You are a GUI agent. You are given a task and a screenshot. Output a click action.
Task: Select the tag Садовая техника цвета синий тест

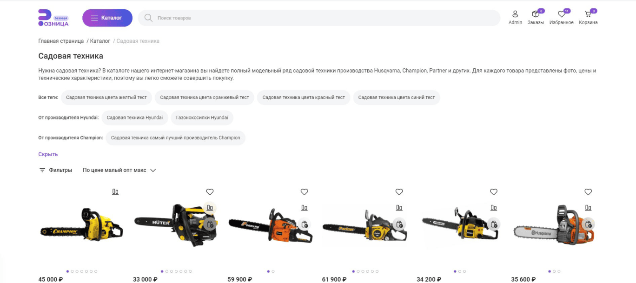[x=397, y=98]
